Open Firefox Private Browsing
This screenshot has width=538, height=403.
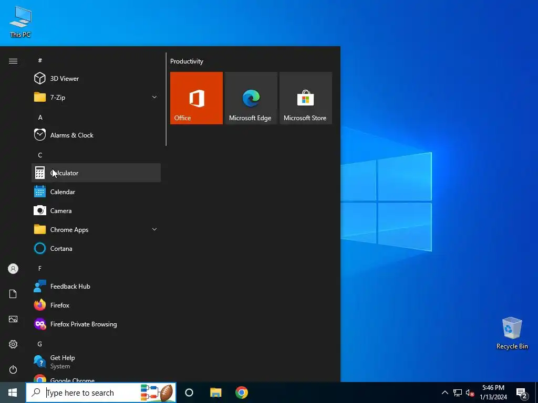click(x=96, y=324)
